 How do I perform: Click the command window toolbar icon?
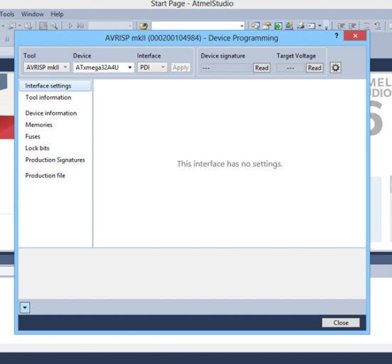click(x=311, y=26)
